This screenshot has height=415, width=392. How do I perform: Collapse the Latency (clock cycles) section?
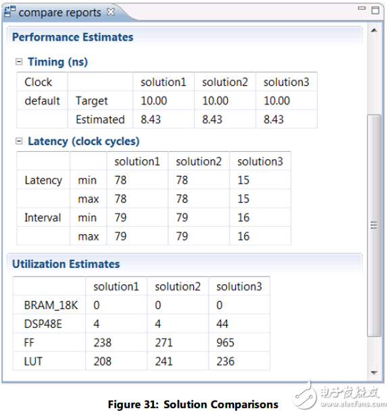coord(19,141)
